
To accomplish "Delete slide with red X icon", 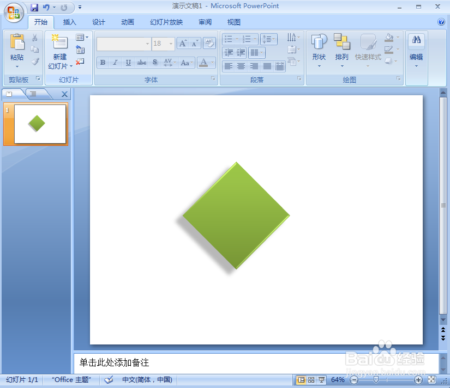I will 80,61.
